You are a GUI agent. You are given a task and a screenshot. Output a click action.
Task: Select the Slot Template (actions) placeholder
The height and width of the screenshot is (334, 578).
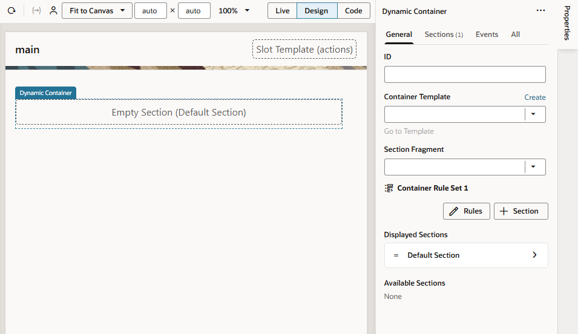tap(304, 50)
